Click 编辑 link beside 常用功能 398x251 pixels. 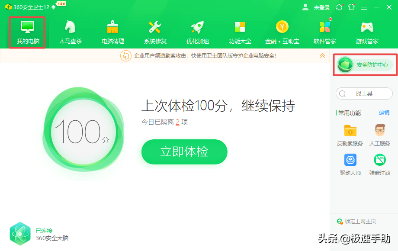384,113
